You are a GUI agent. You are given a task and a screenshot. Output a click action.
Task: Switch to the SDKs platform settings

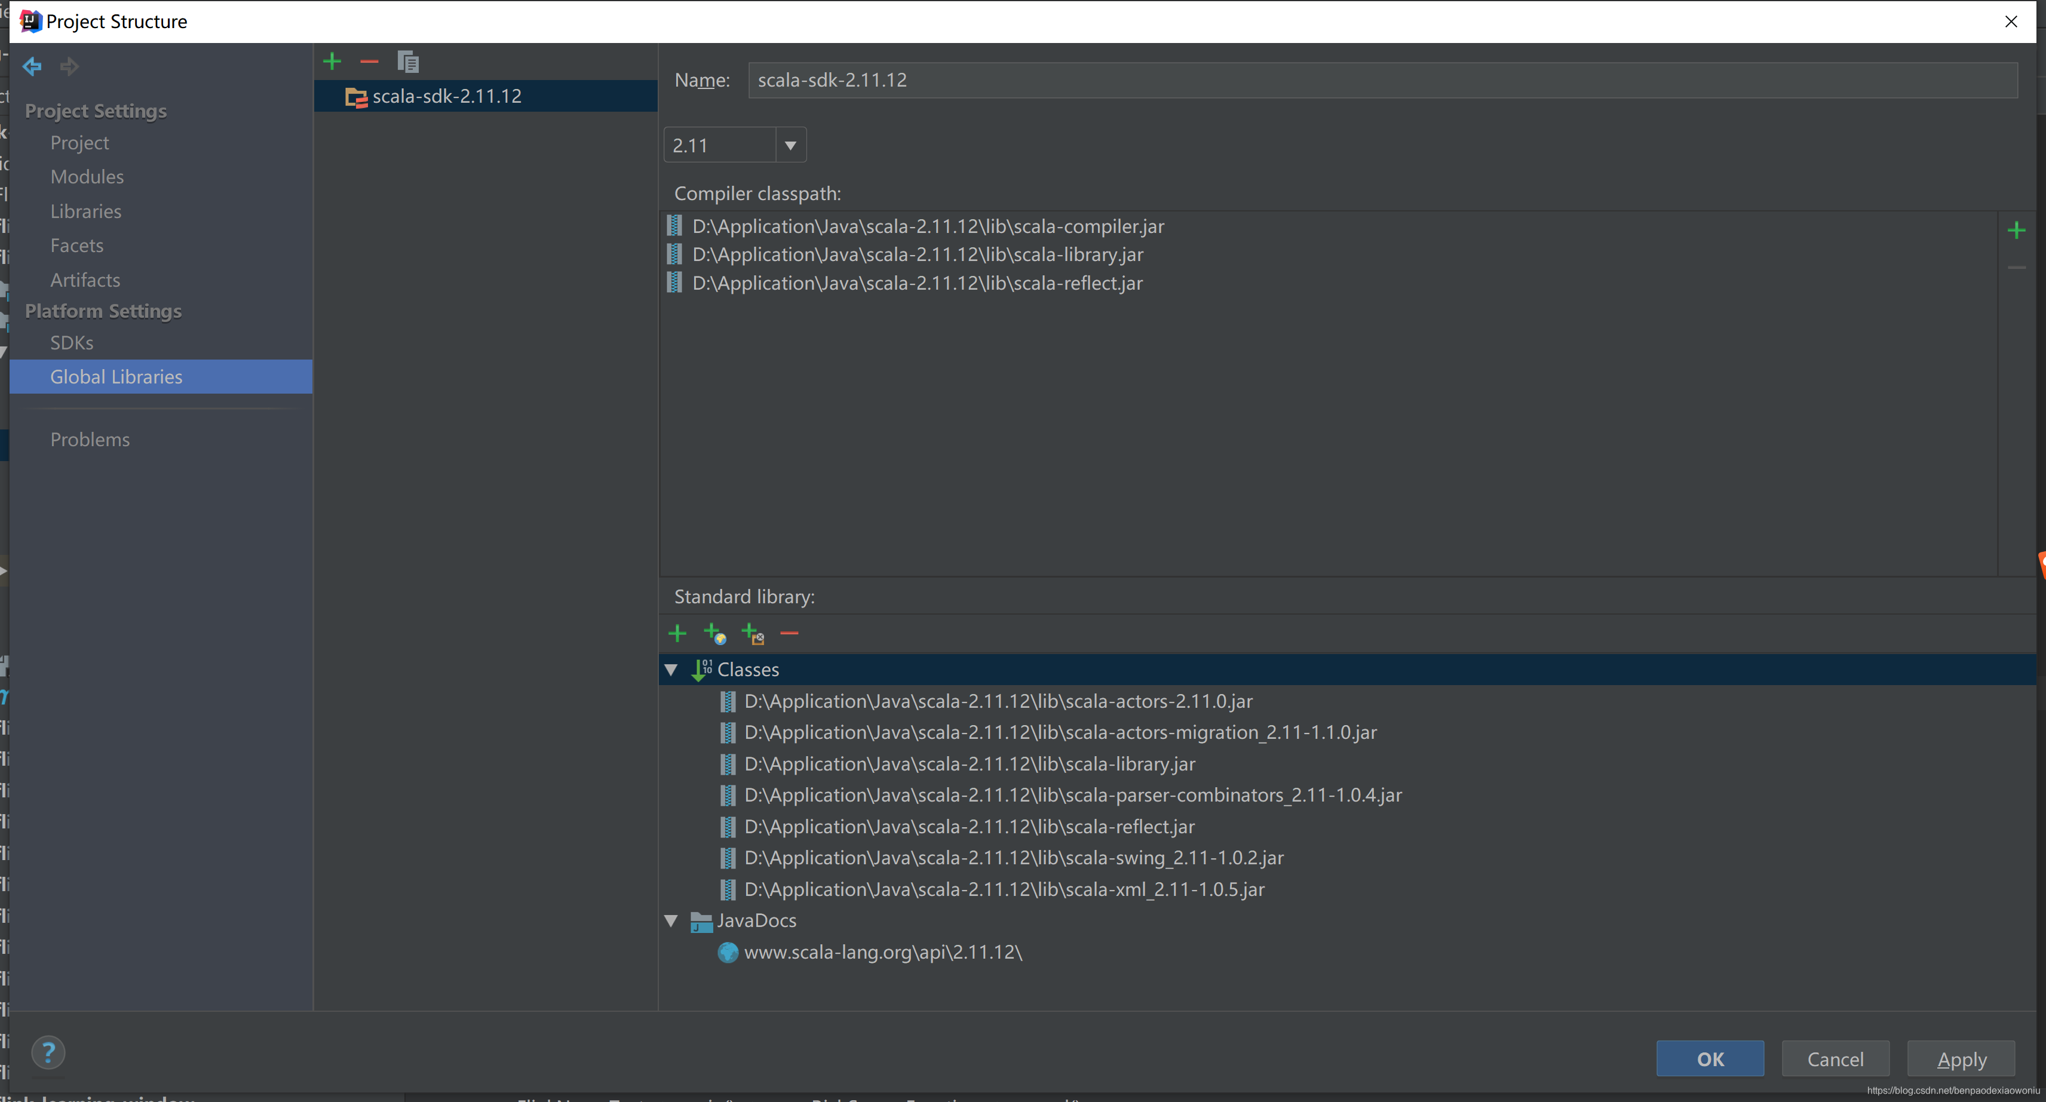(x=72, y=342)
